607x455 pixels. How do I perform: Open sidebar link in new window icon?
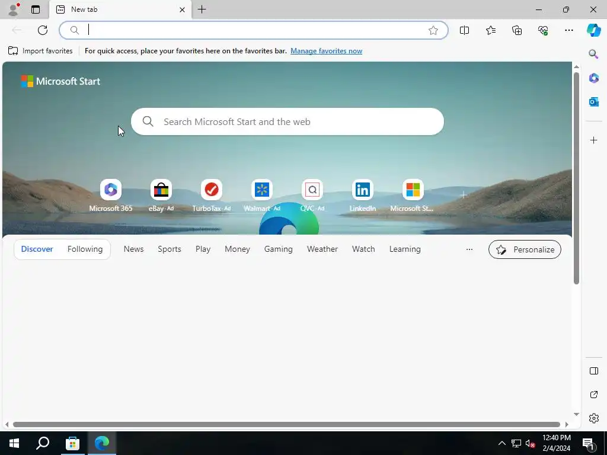pyautogui.click(x=593, y=395)
